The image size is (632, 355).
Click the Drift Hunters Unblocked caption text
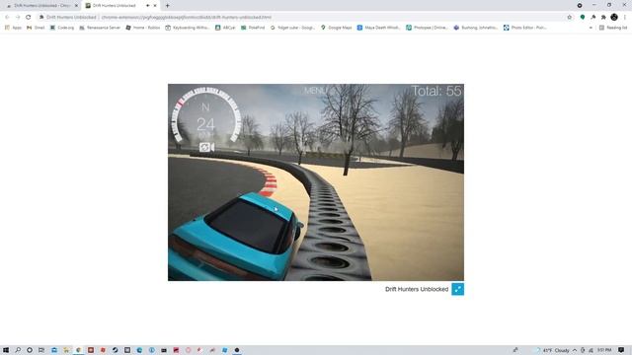[x=417, y=289]
